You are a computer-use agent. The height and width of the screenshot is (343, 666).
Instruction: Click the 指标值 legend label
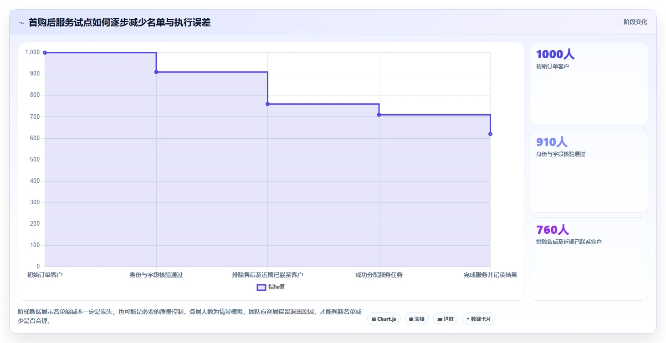(x=277, y=287)
